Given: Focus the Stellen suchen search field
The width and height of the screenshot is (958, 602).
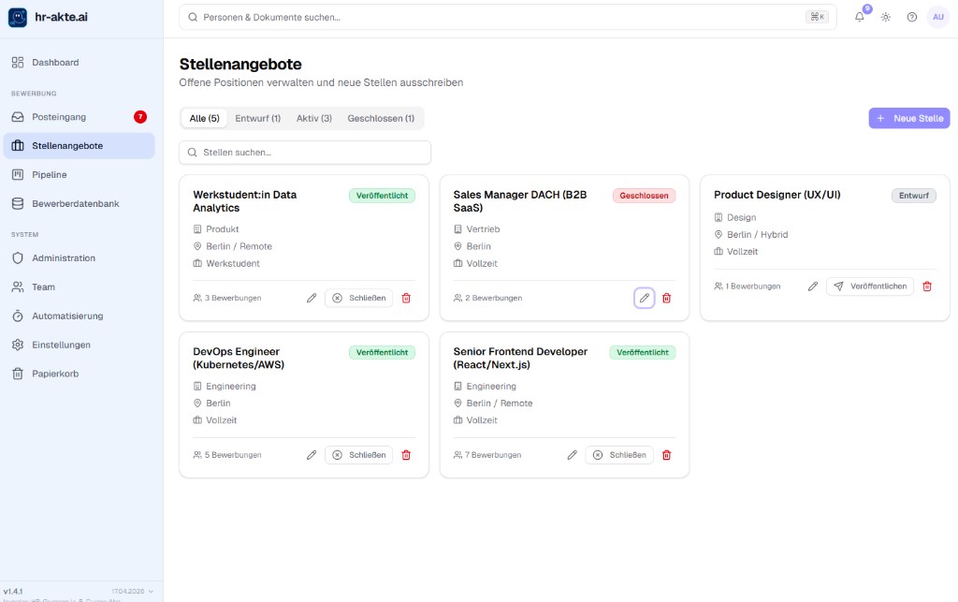Looking at the screenshot, I should (305, 152).
